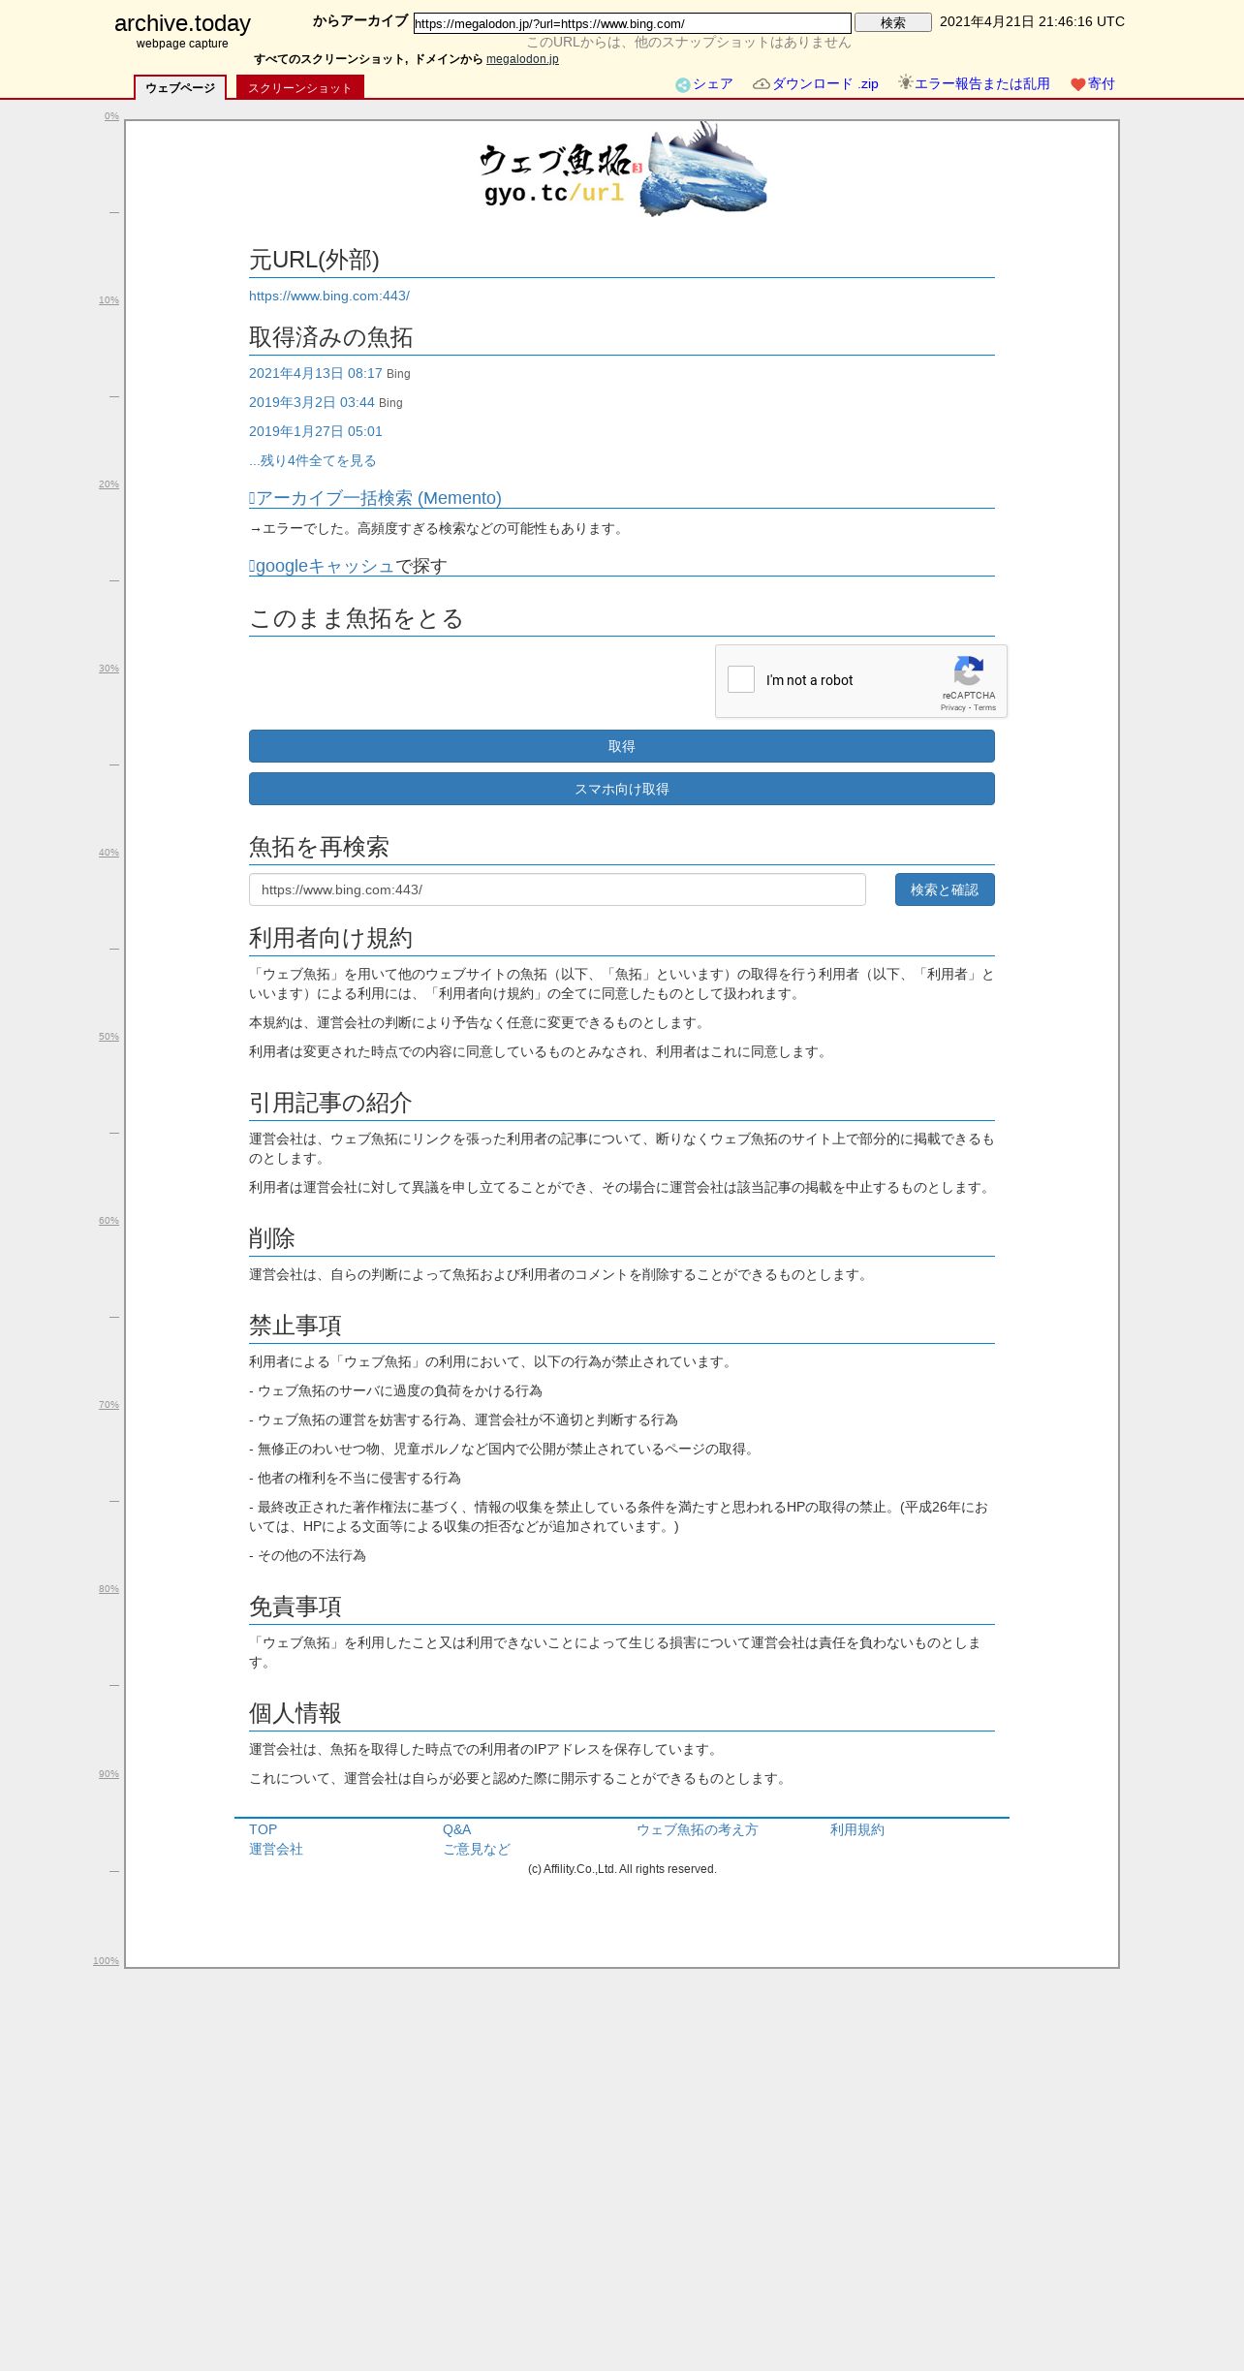Viewport: 1244px width, 2371px height.
Task: Click the share icon next to シェア
Action: [683, 85]
